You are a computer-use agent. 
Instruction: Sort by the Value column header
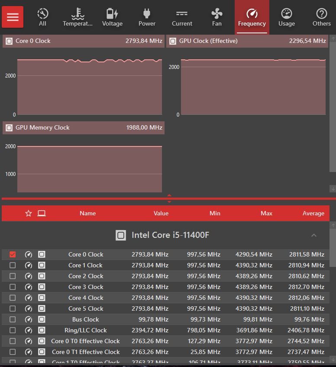161,213
